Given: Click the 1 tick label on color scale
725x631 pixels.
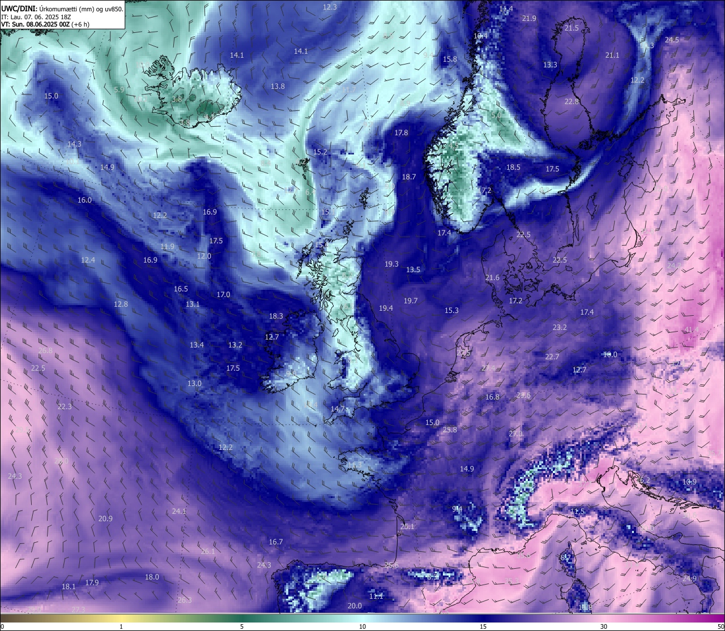Looking at the screenshot, I should click(121, 626).
